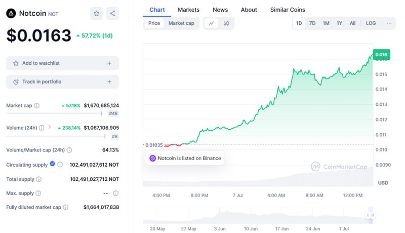
Task: Open the Markets tab
Action: click(x=188, y=10)
